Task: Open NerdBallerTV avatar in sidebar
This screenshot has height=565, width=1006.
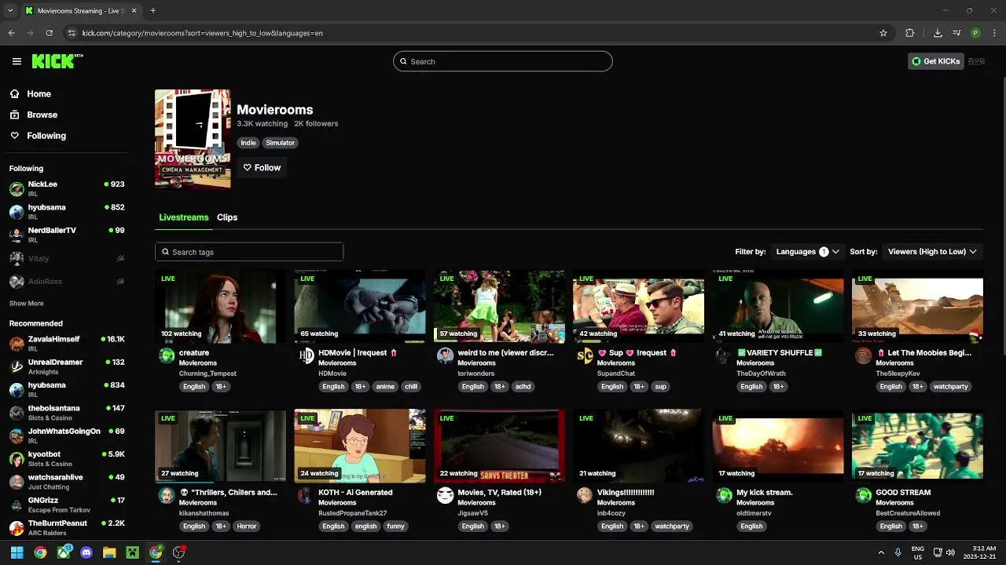Action: [17, 235]
